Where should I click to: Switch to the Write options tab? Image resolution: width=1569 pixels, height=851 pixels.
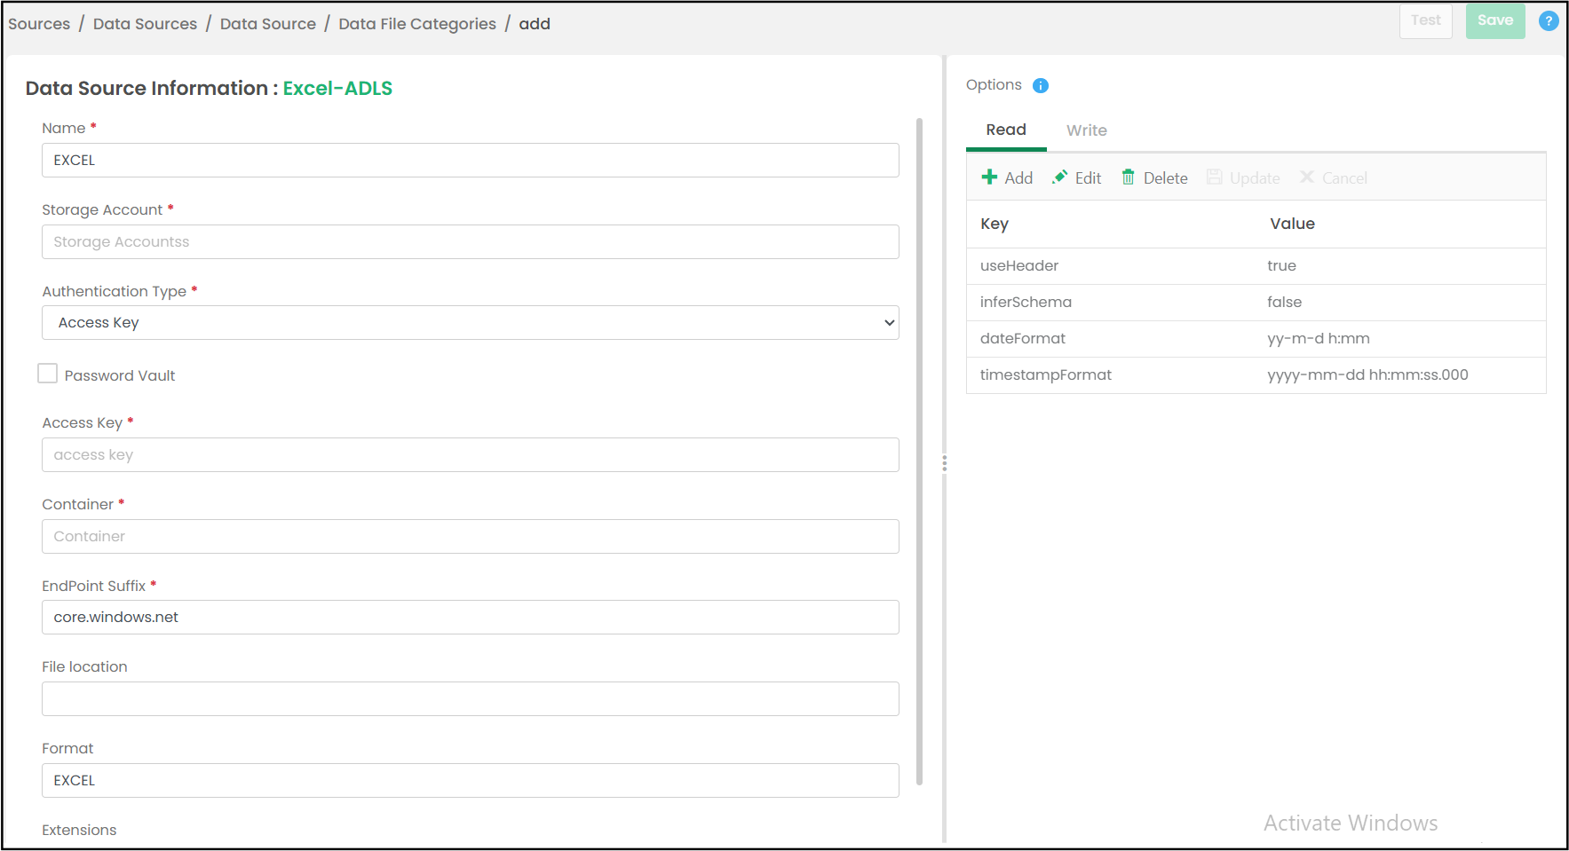tap(1086, 130)
